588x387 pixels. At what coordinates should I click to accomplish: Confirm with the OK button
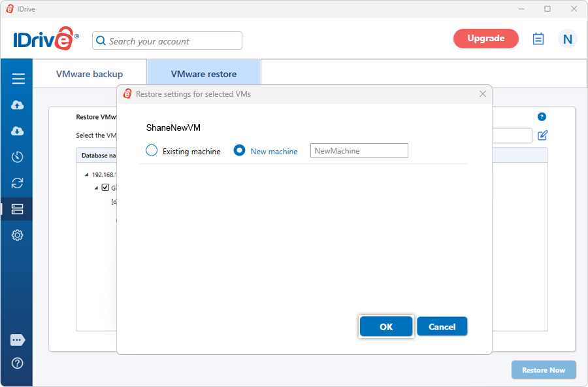pyautogui.click(x=386, y=327)
